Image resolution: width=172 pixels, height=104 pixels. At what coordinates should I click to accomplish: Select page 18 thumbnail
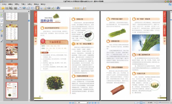click(12, 32)
